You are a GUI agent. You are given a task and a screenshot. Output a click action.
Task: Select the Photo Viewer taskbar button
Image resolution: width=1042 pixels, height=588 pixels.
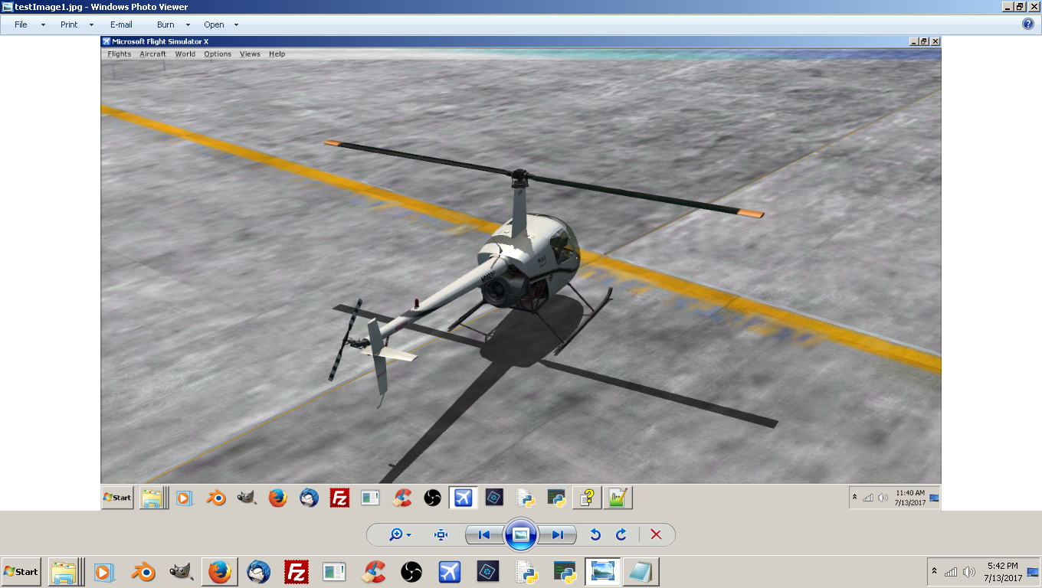tap(603, 572)
